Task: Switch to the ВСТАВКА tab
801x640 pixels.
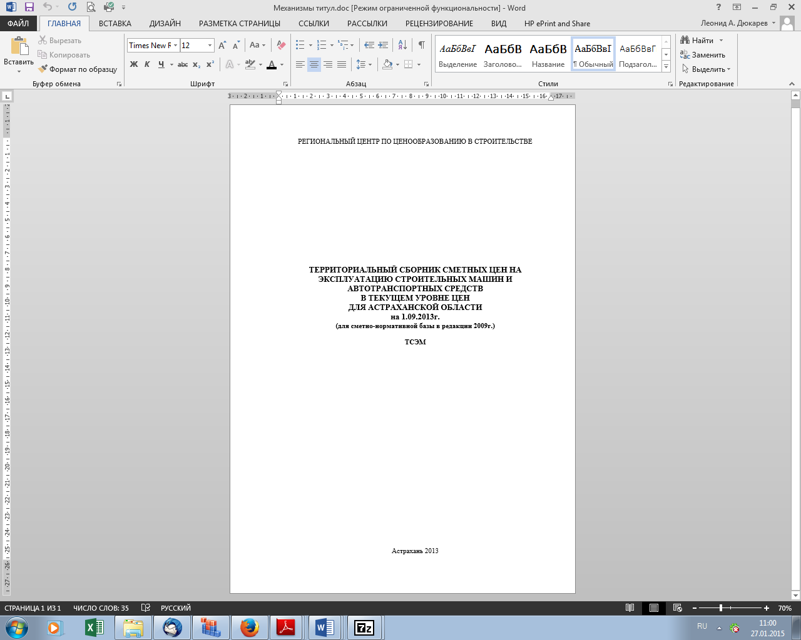Action: (x=115, y=24)
